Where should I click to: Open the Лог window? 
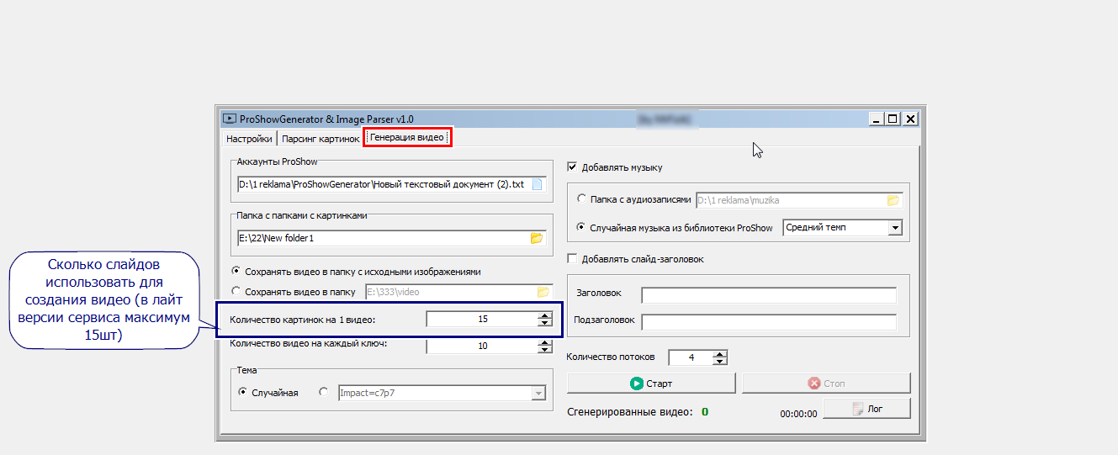866,409
